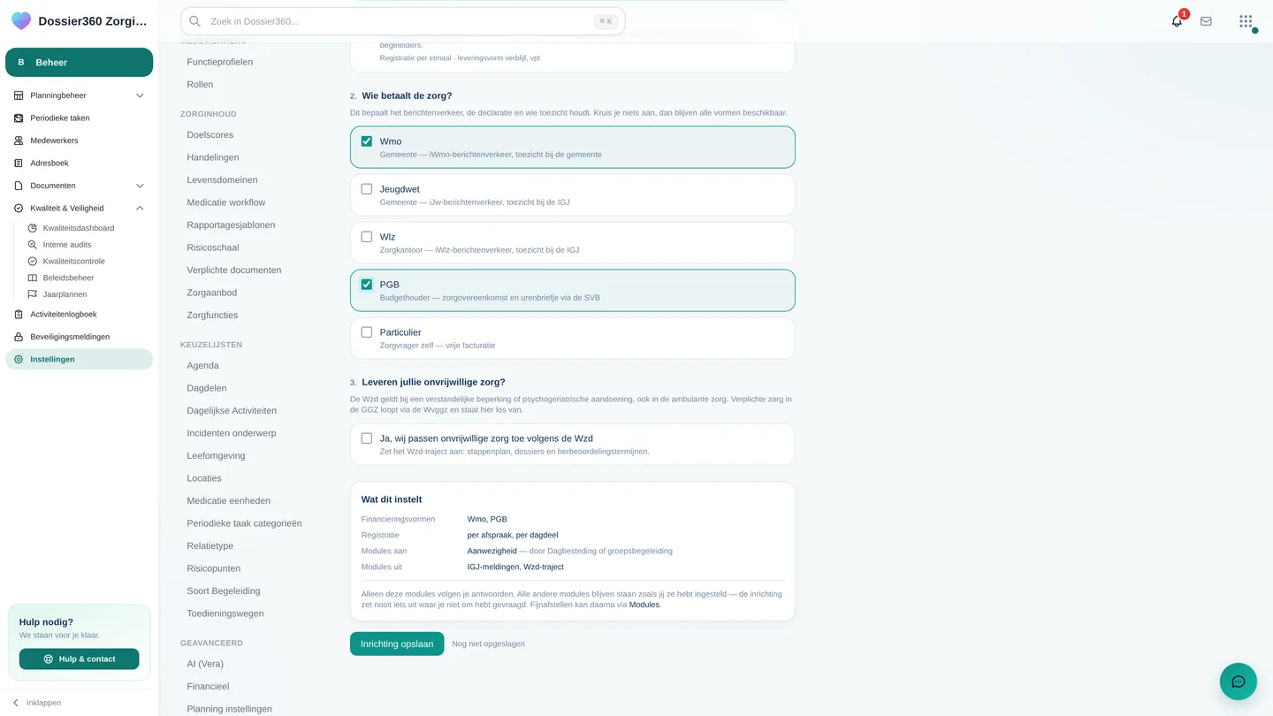Enable onvrijwillige zorg Wzd checkbox
The image size is (1273, 716).
click(367, 438)
